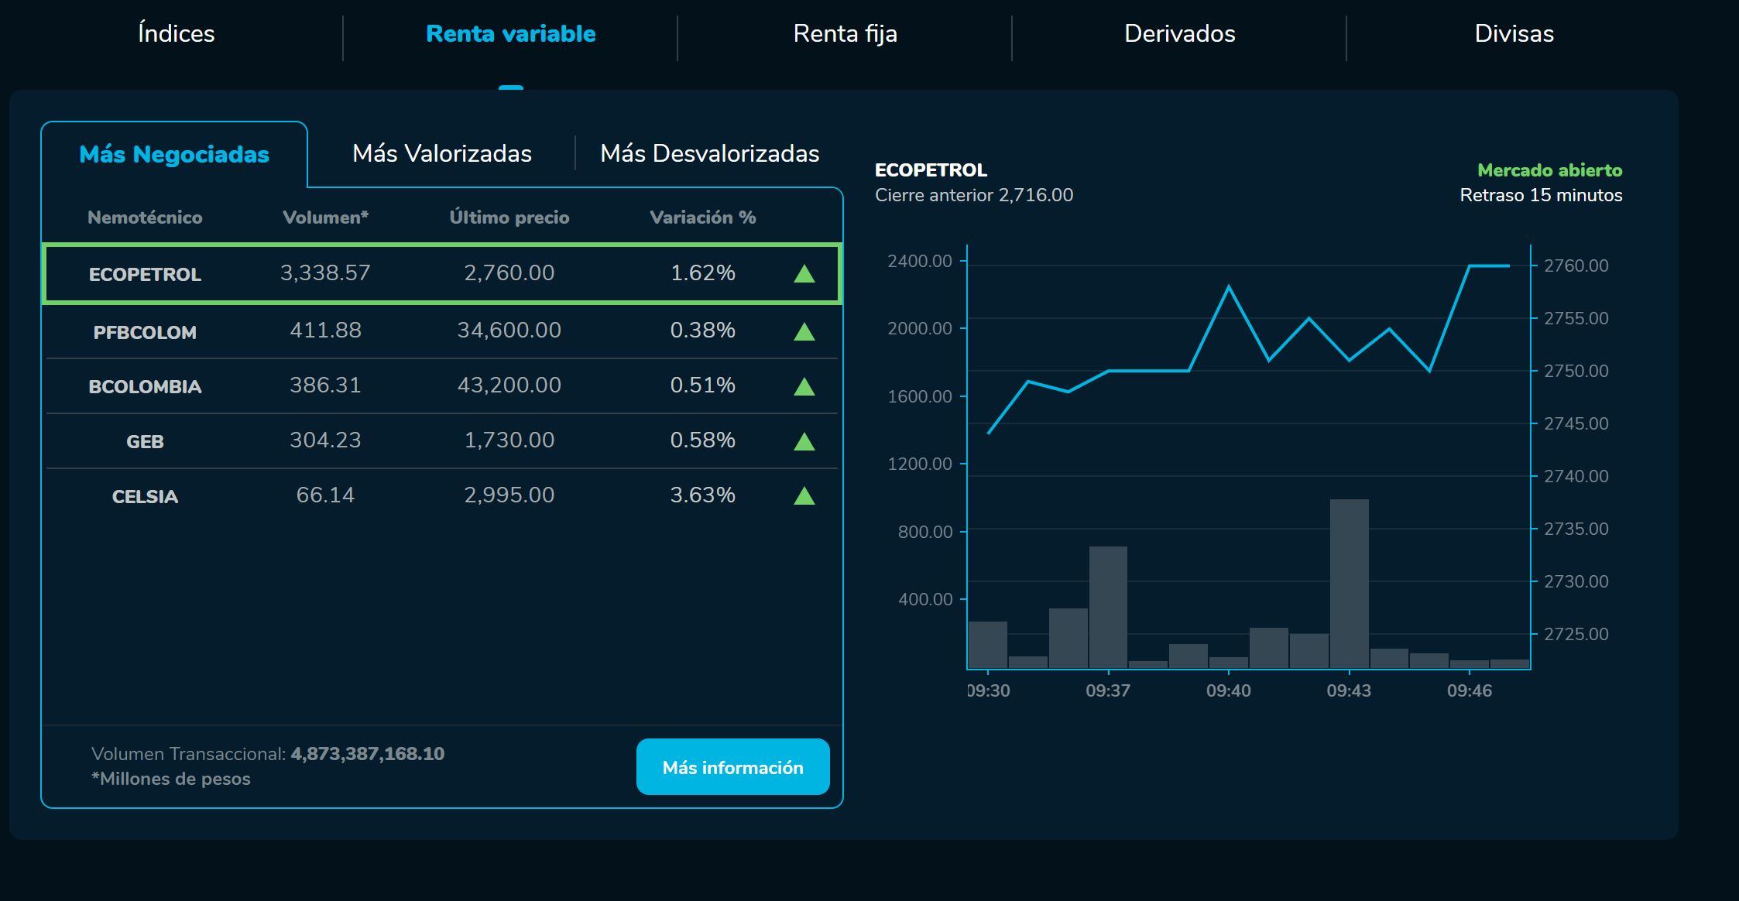Click BCOLOMBIA green up triangle
The image size is (1739, 901).
(x=804, y=386)
